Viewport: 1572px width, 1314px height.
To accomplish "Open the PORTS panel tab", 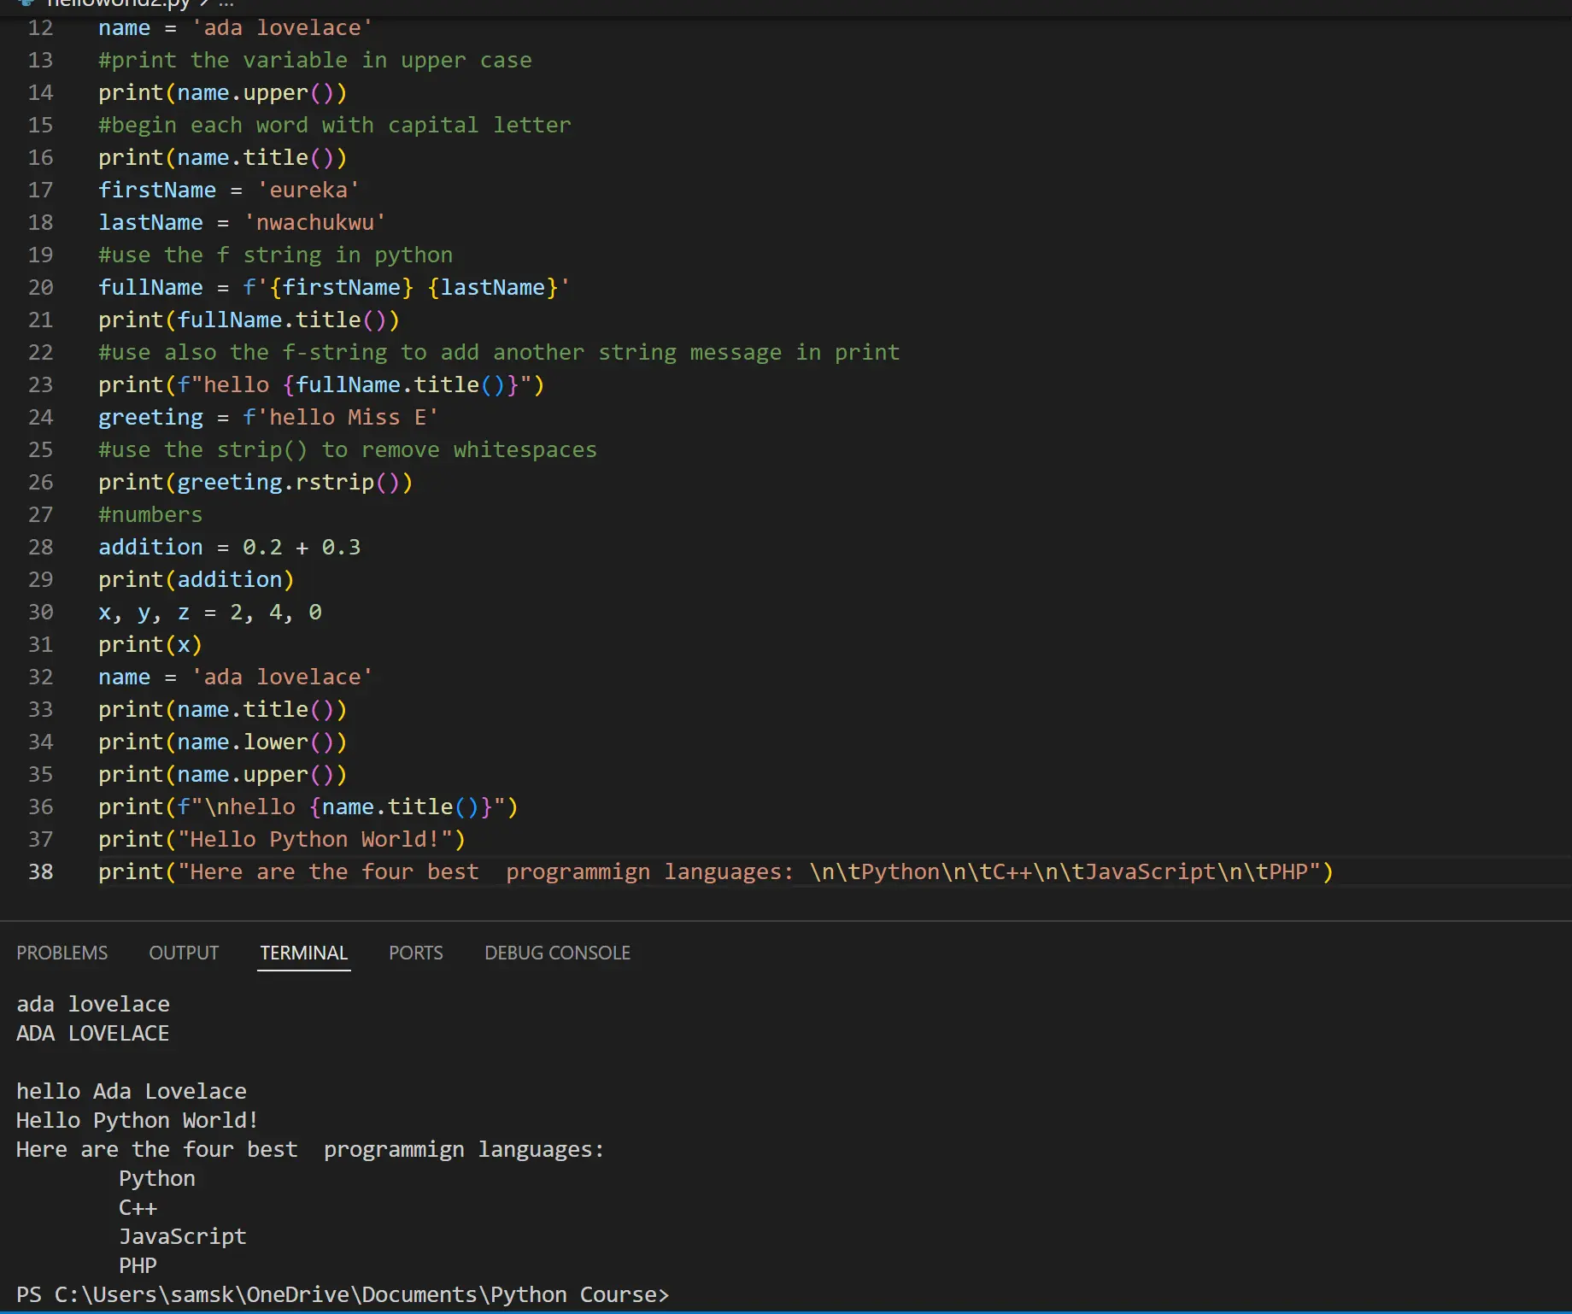I will 416,953.
